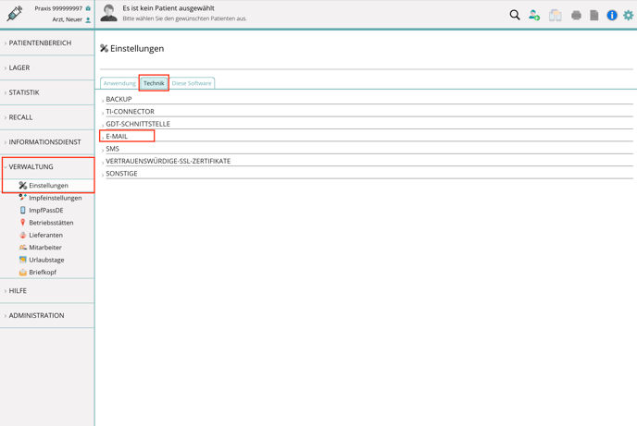Viewport: 637px width, 426px height.
Task: Open Mitarbeiter in the sidebar
Action: (44, 248)
